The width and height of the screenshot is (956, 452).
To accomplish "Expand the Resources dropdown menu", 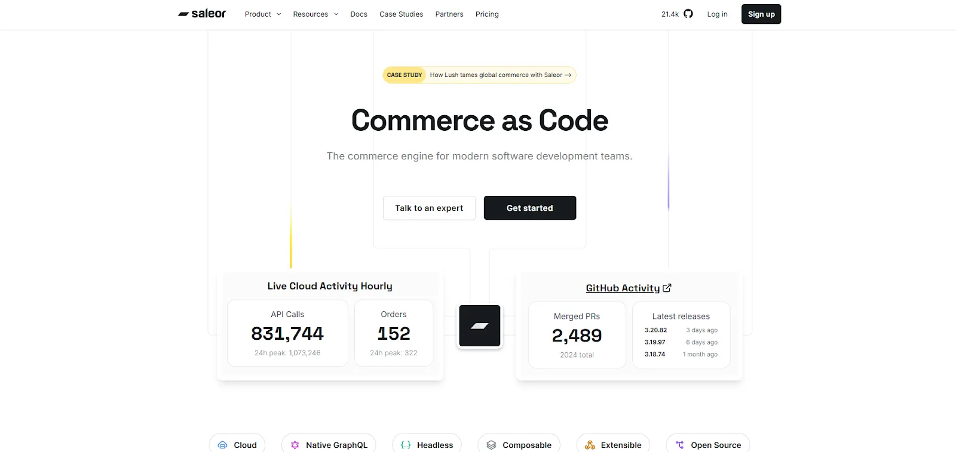I will (x=315, y=14).
